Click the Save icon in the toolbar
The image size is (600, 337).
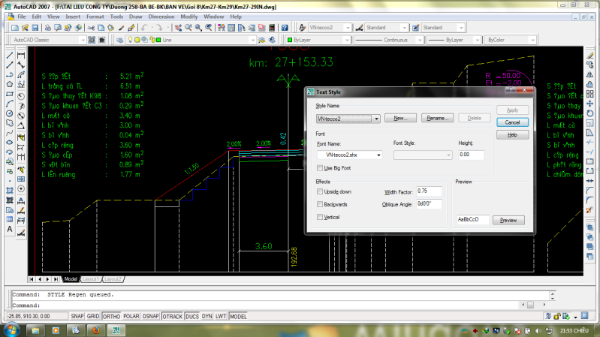point(35,28)
